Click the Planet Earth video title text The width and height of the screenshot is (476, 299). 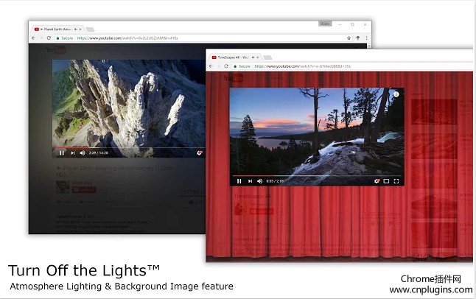[114, 171]
